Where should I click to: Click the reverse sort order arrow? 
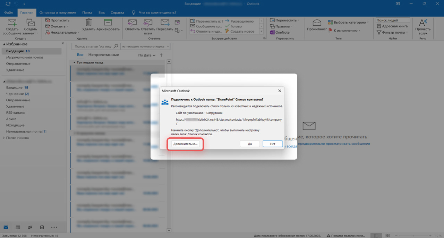point(161,55)
